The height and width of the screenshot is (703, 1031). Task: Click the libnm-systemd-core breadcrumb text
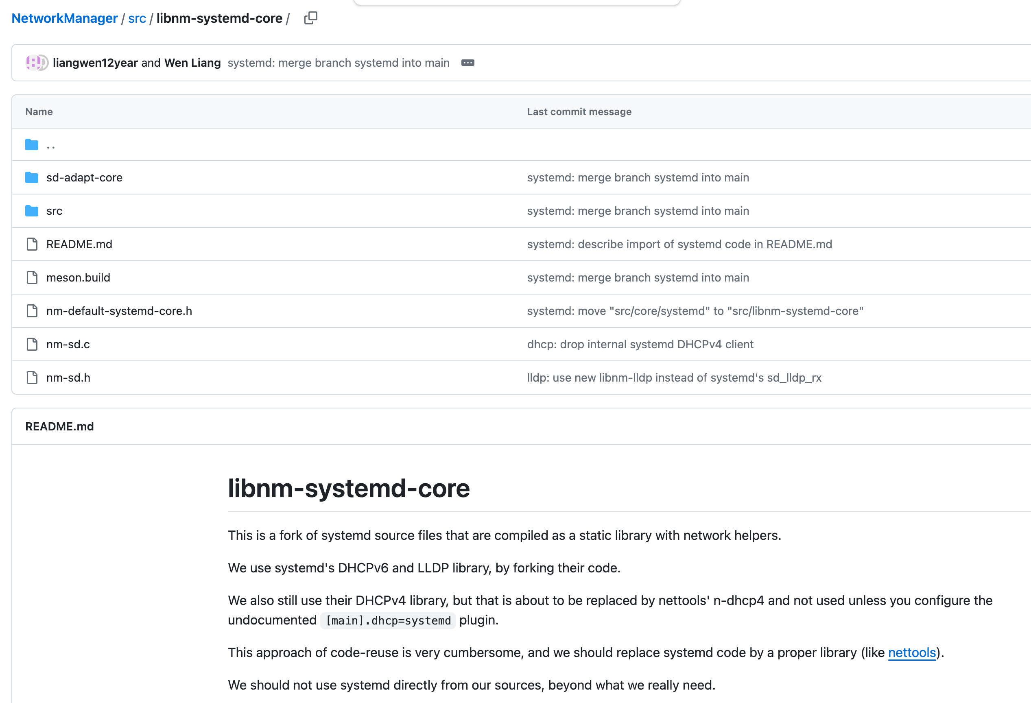coord(219,18)
